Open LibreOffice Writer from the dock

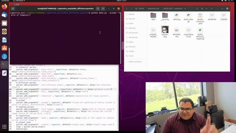pyautogui.click(x=4, y=40)
